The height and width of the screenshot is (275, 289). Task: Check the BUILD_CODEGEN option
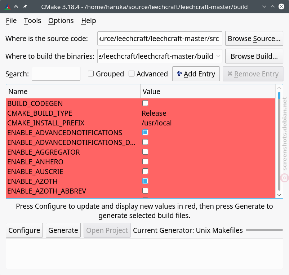[x=145, y=103]
